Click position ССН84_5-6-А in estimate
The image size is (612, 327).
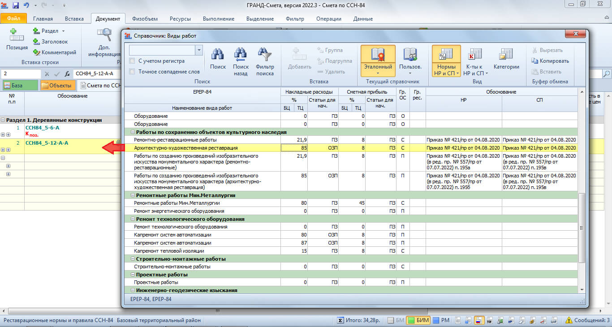tap(42, 128)
